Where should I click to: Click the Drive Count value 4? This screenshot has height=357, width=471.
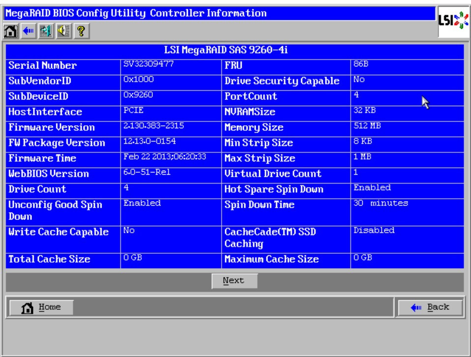click(126, 188)
